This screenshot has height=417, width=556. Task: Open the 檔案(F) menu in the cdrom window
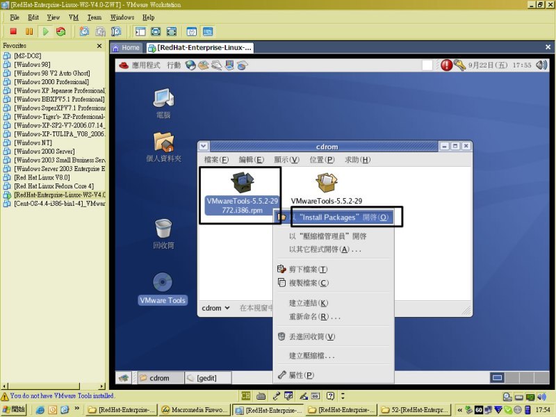pos(216,160)
